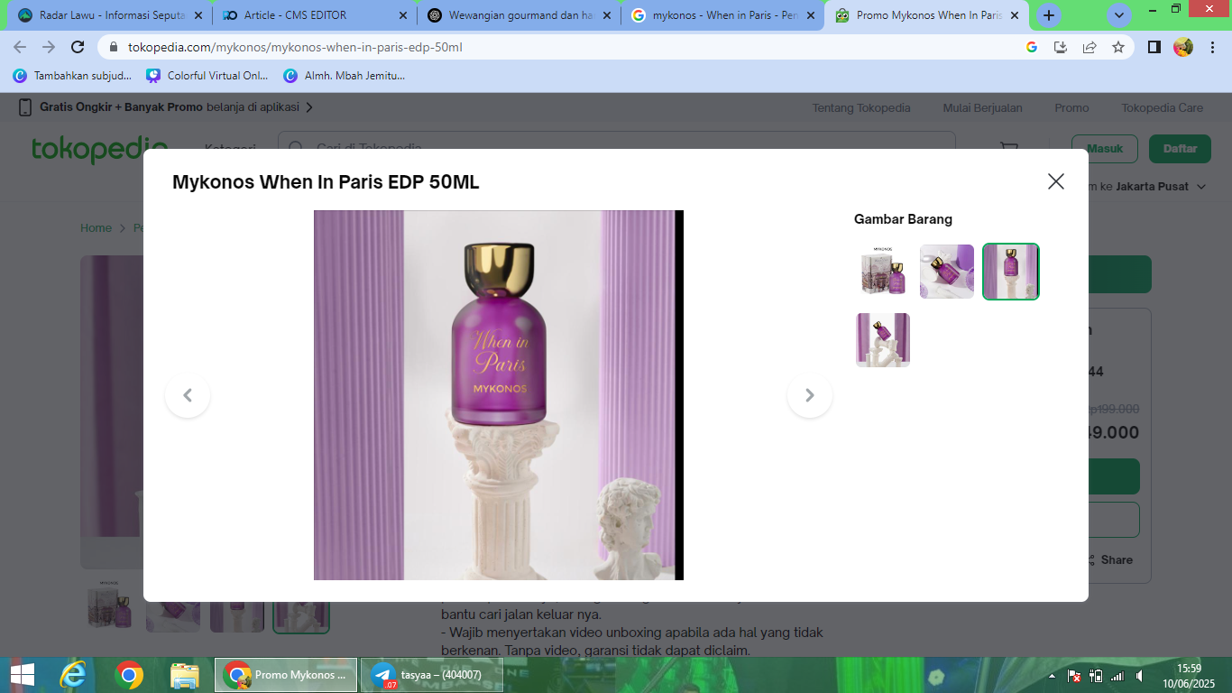
Task: Switch to Telegram tasyaa taskbar window
Action: click(431, 675)
